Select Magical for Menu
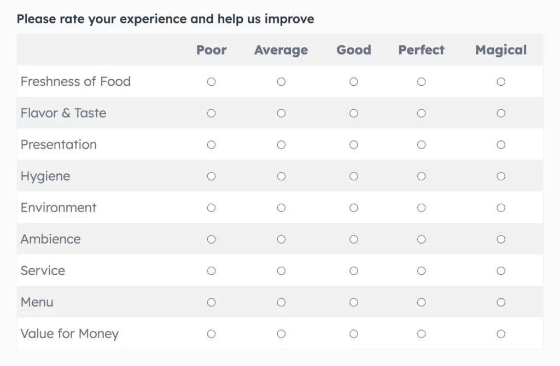 coord(501,303)
